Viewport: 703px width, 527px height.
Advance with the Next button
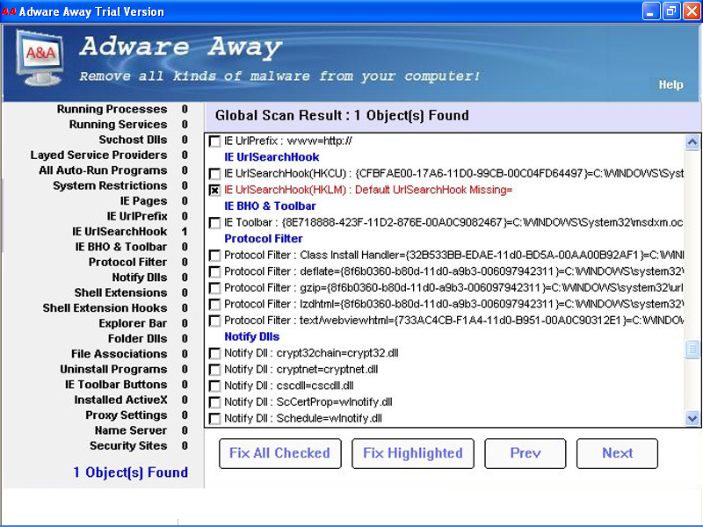point(617,453)
